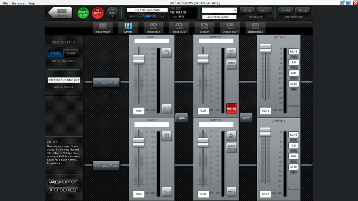The height and width of the screenshot is (201, 358).
Task: Toggle the OP Mute 2 button
Action: 112,13
